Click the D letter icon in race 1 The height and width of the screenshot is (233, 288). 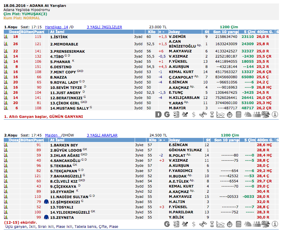158,115
